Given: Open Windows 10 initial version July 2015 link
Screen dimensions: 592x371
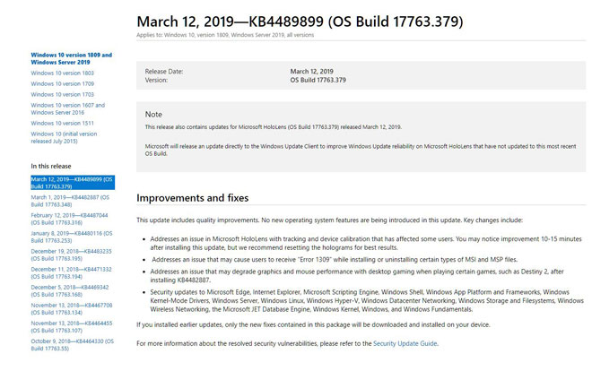Looking at the screenshot, I should 64,137.
